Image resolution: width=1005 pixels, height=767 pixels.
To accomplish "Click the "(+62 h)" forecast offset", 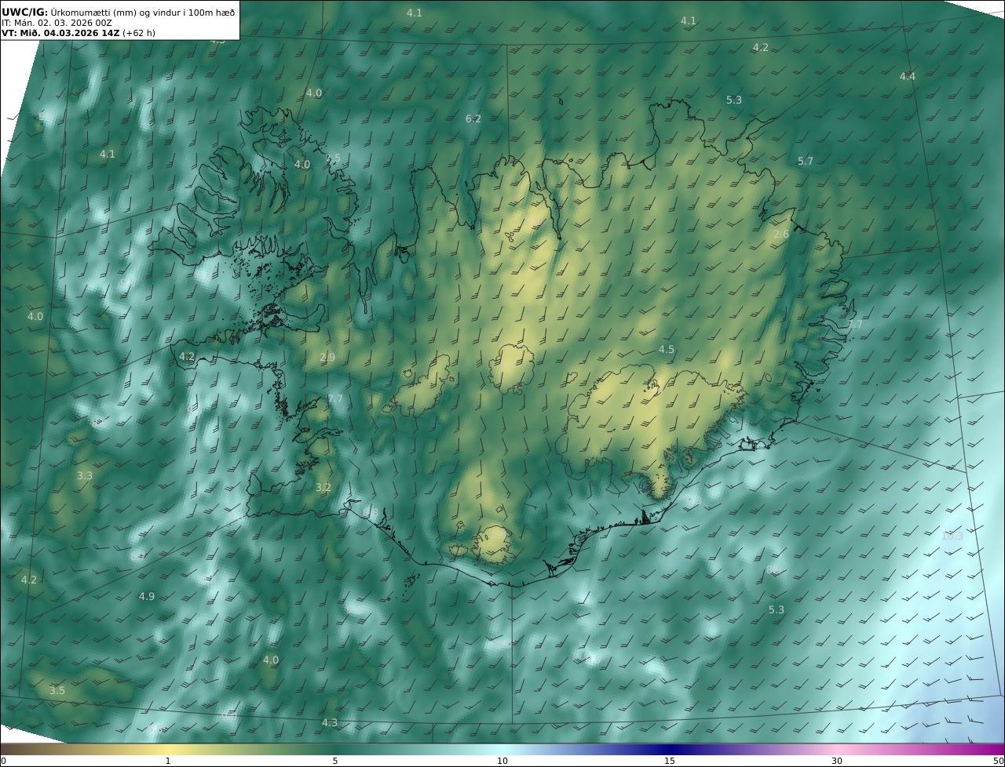I will click(x=140, y=34).
